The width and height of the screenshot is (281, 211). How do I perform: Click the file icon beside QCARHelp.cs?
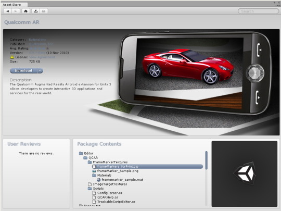pyautogui.click(x=94, y=197)
